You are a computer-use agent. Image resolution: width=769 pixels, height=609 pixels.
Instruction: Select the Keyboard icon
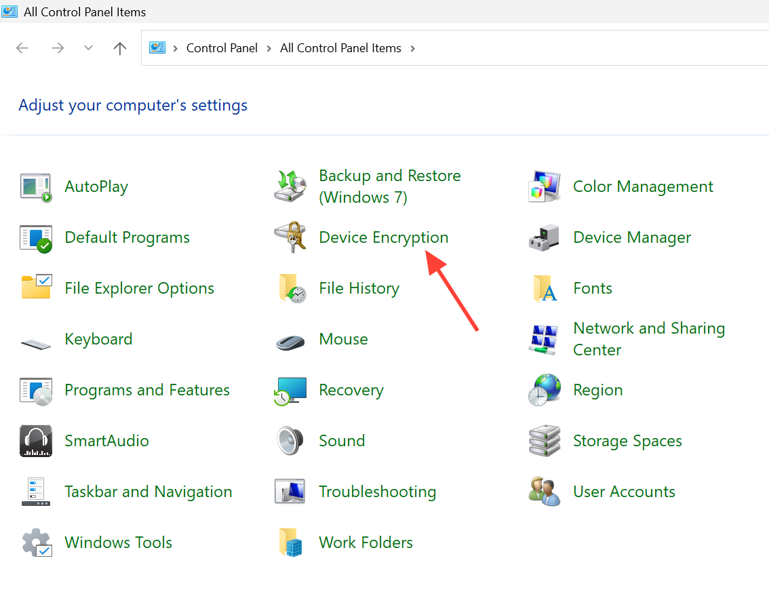[36, 343]
